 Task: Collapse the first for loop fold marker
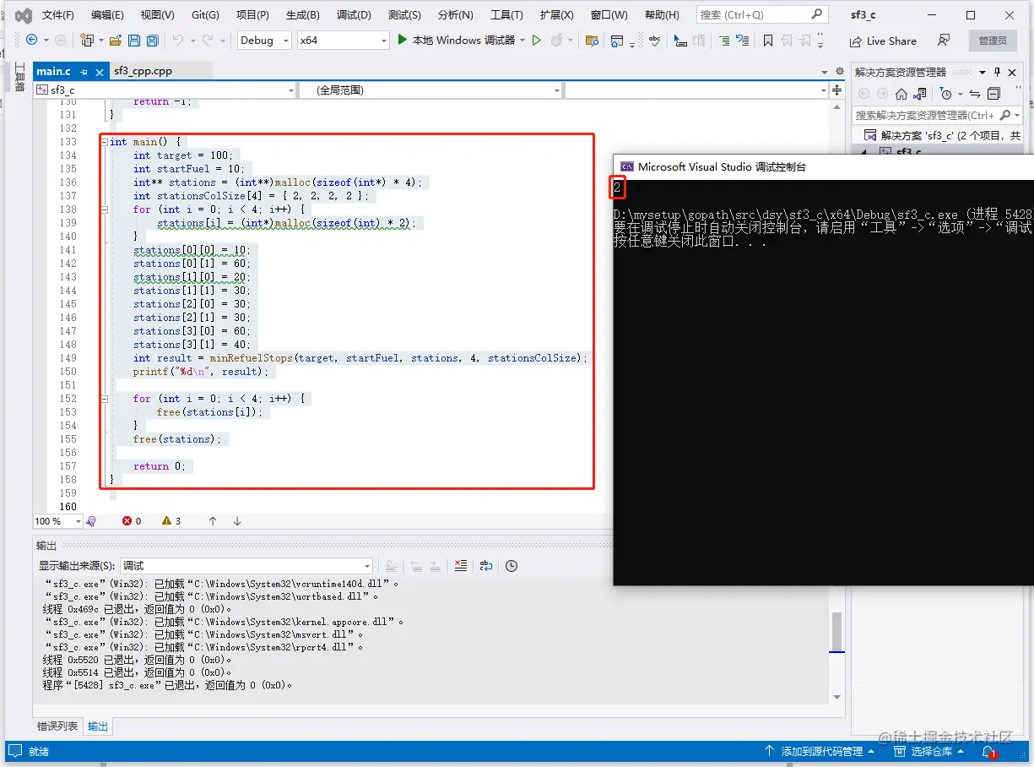pos(104,209)
